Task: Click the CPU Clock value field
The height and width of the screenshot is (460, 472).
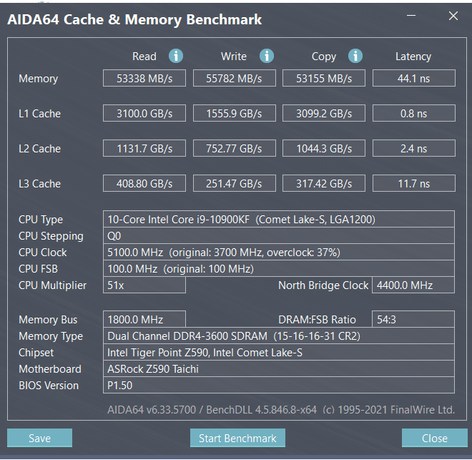Action: (x=279, y=253)
